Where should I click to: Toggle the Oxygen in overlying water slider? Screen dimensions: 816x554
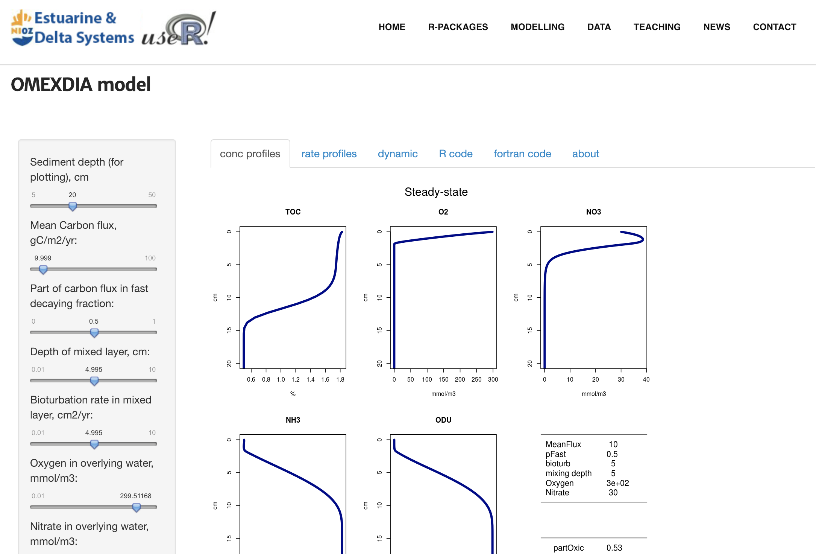click(137, 507)
